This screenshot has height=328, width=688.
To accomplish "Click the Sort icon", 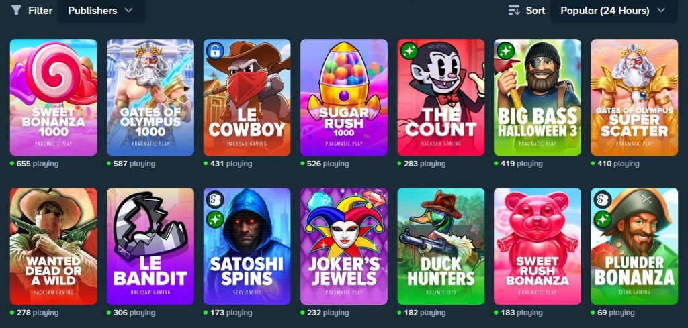I will pos(514,11).
